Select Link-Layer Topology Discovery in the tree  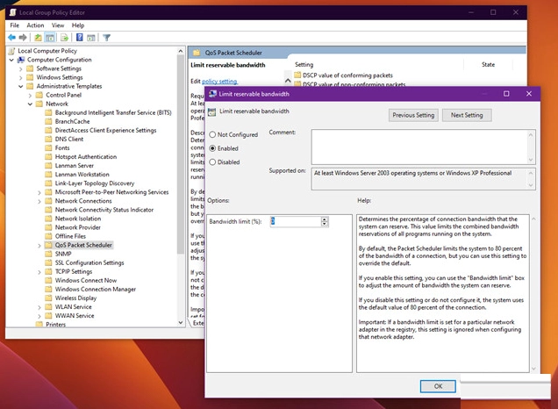coord(95,183)
